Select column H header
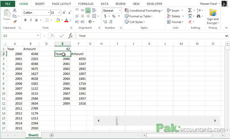230x139 pixels. pos(101,44)
